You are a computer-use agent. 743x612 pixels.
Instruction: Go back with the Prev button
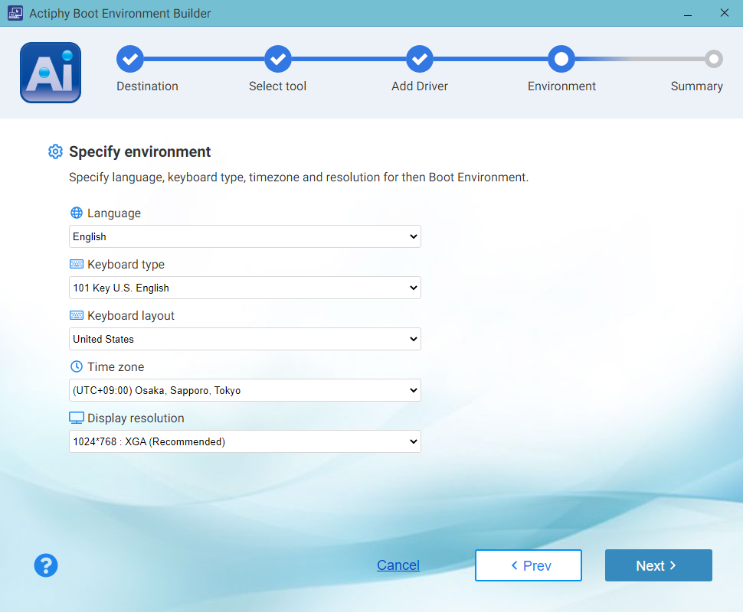click(x=529, y=565)
